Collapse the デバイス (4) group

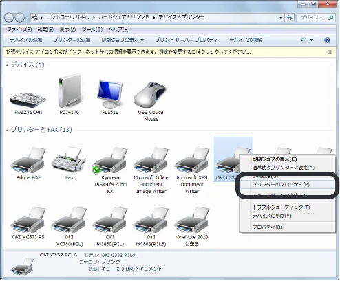[8, 65]
